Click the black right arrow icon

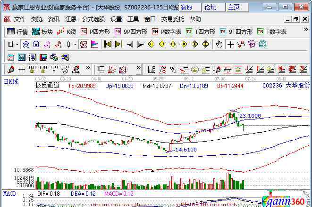click(141, 44)
